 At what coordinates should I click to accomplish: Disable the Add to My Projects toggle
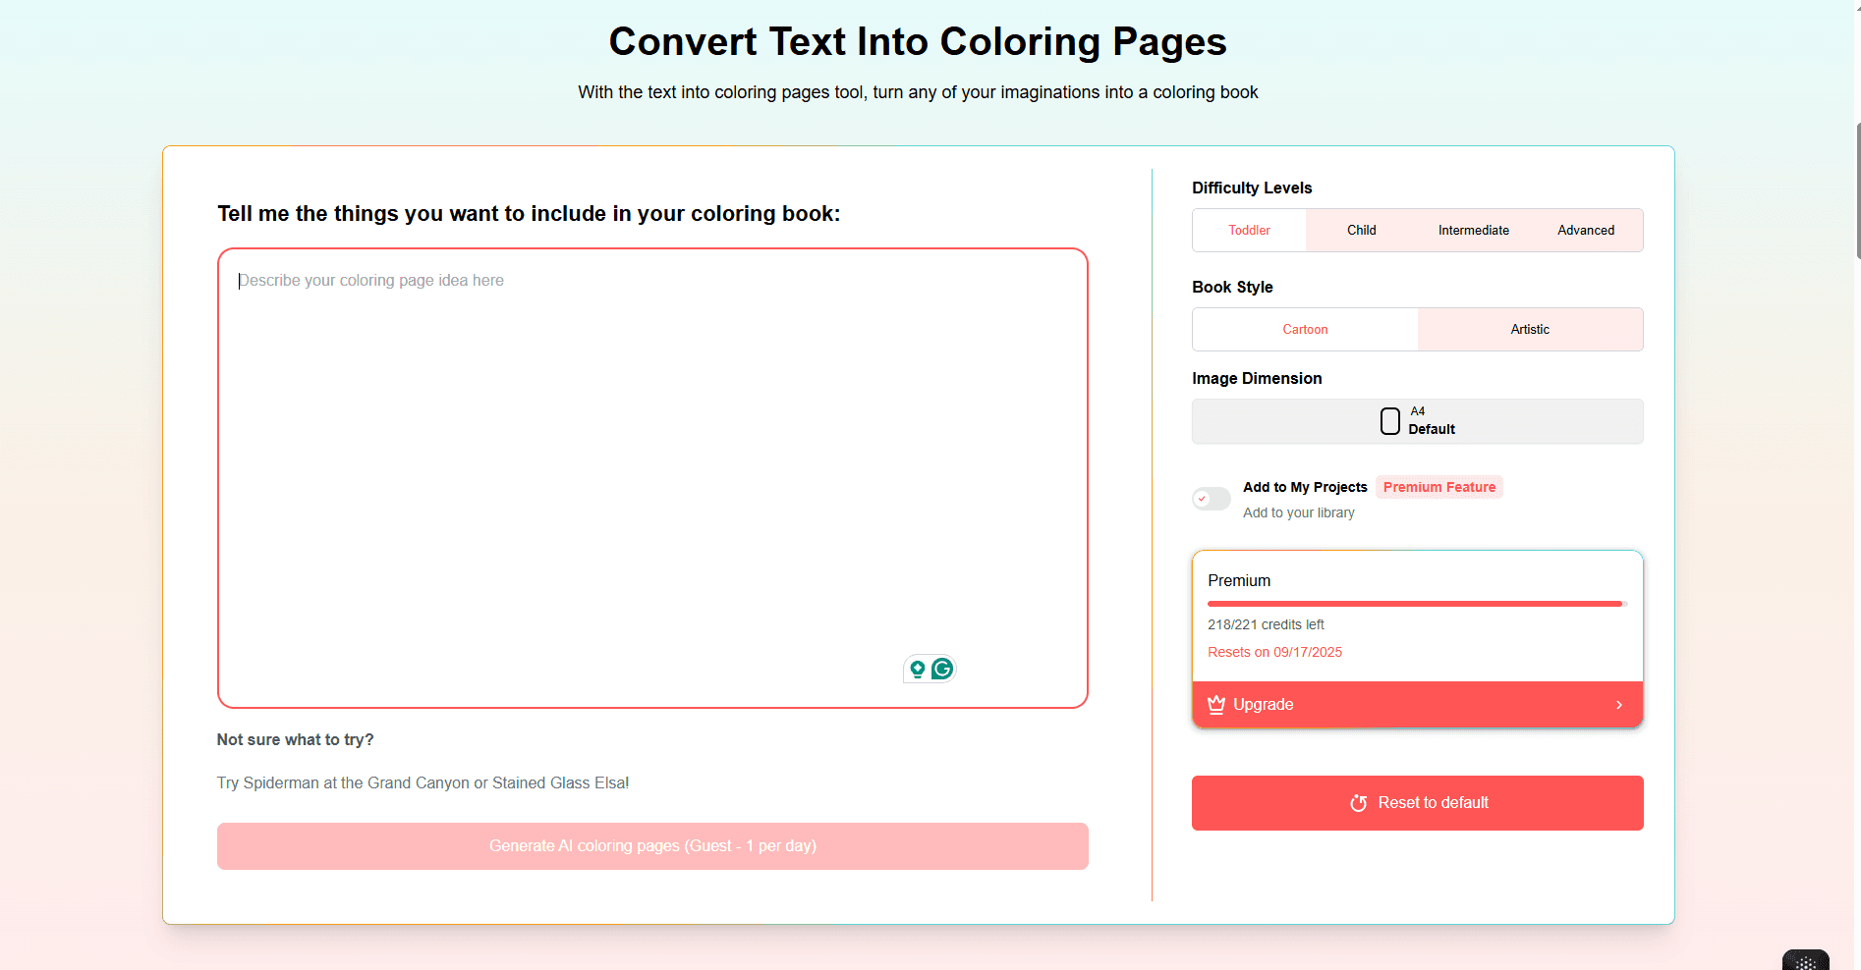(1210, 499)
